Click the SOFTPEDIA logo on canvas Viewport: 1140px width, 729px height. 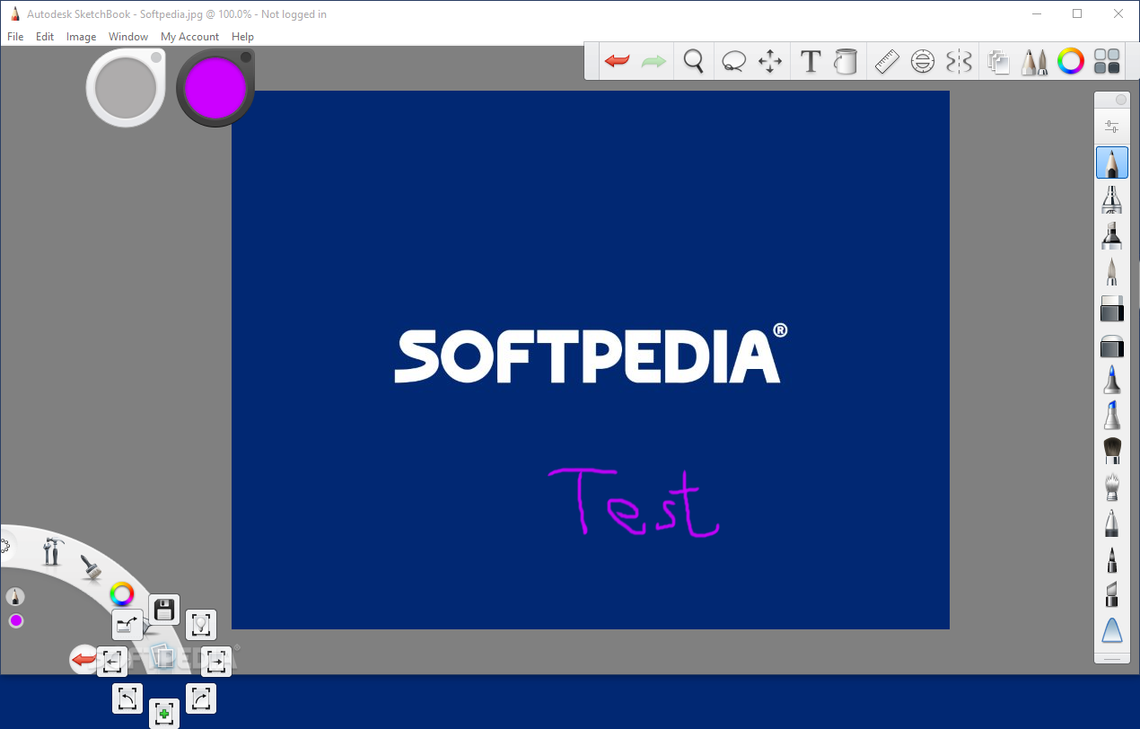coord(591,355)
